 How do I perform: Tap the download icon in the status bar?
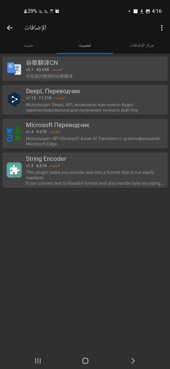click(x=141, y=11)
